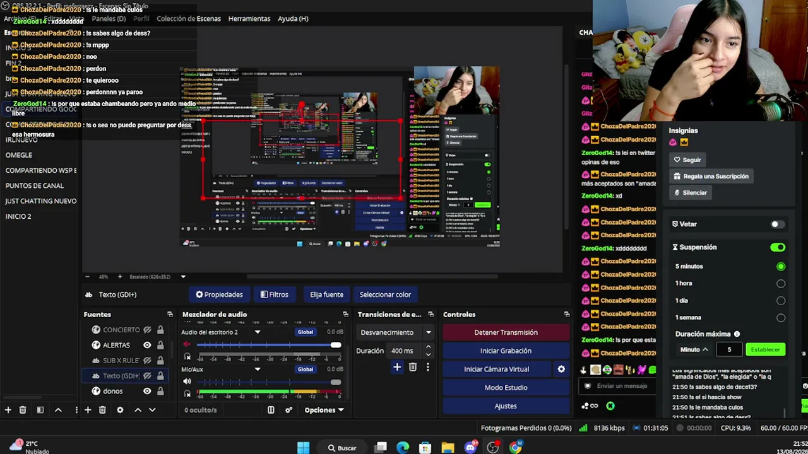Pop out the Fuentes dock
Viewport: 808px width, 454px height.
point(170,314)
